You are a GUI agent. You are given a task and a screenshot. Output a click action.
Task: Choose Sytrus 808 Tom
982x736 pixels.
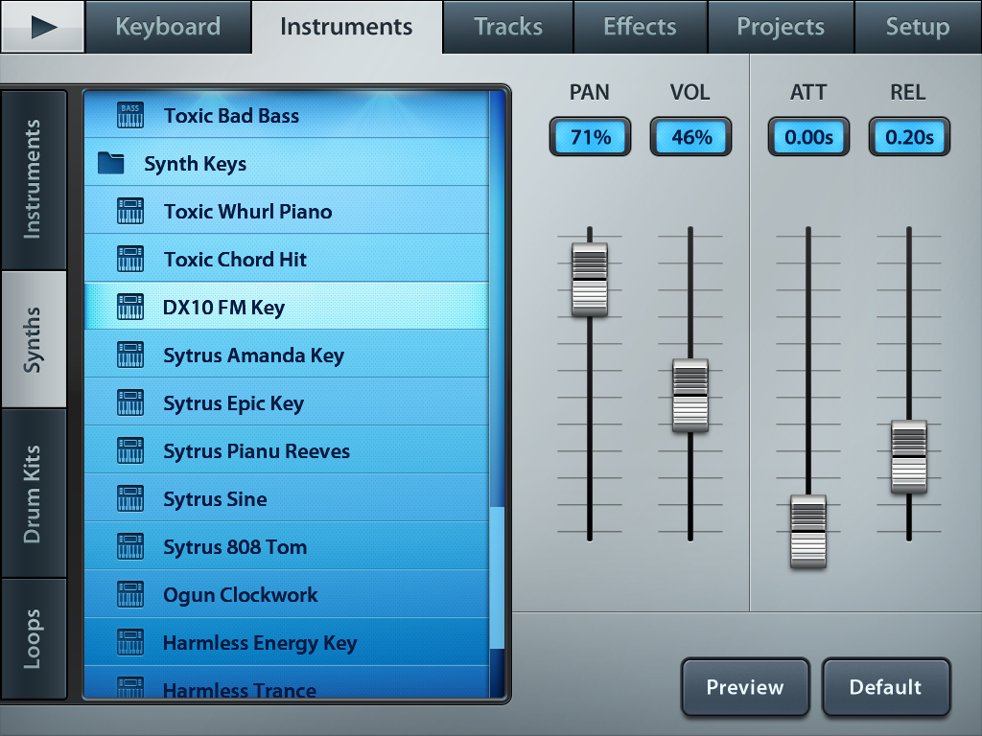[286, 546]
